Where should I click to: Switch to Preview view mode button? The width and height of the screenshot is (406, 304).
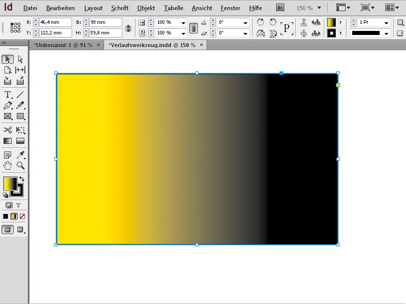(20, 230)
